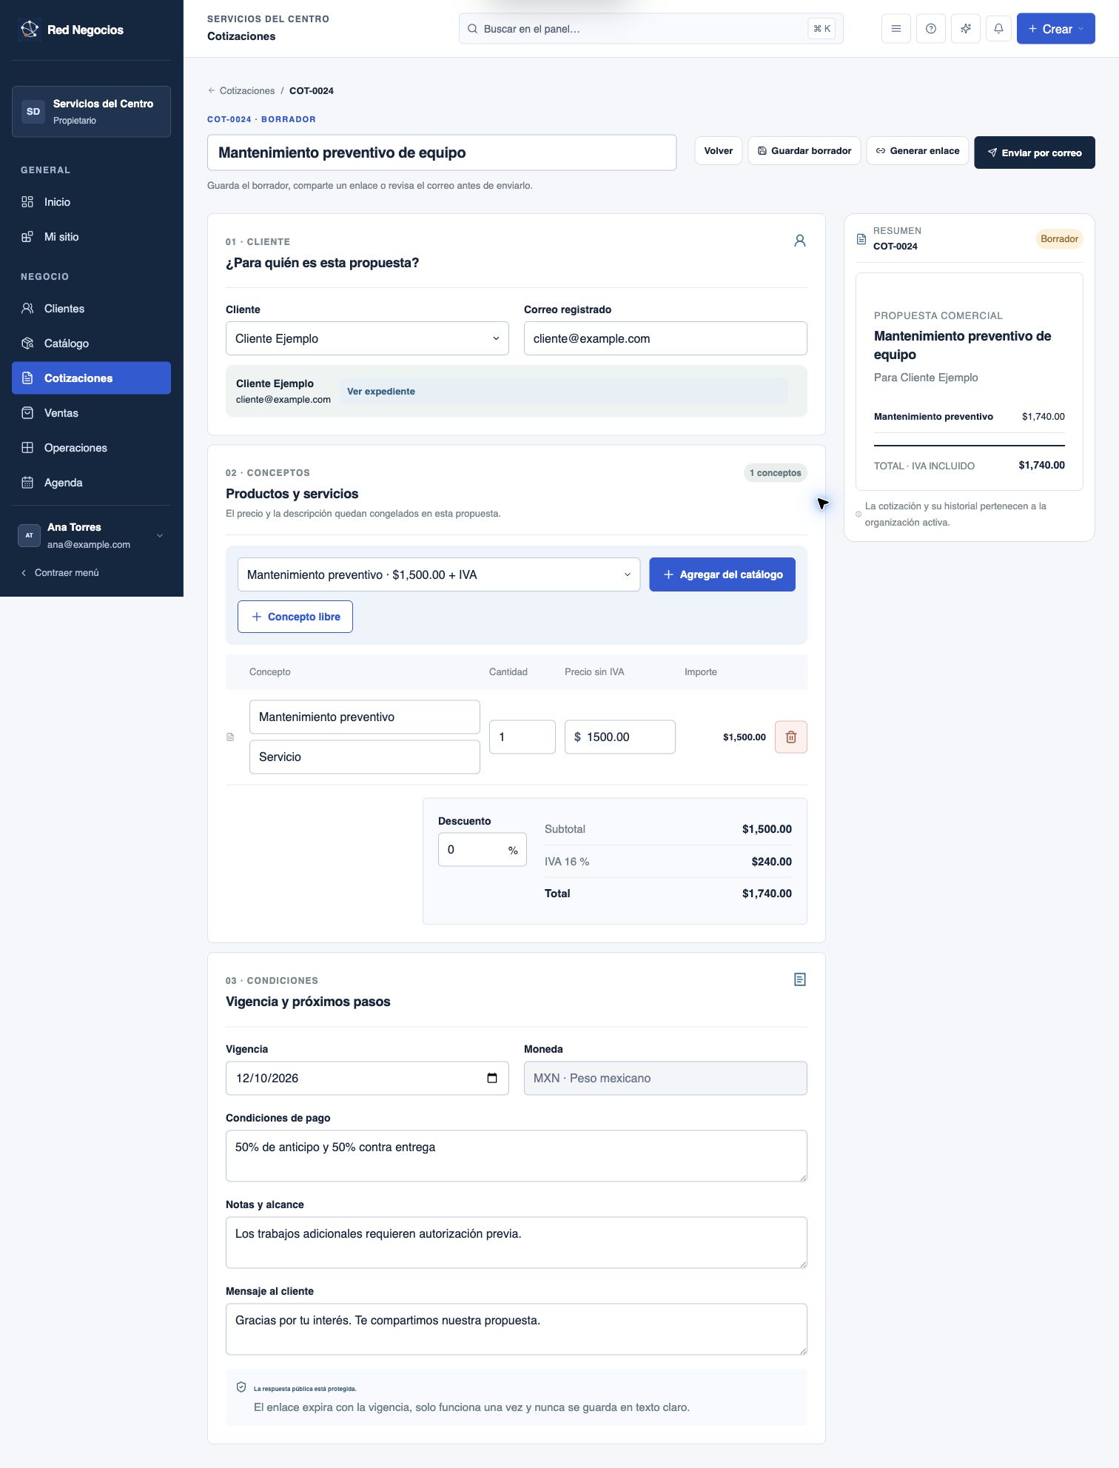Open Agenda in sidebar
This screenshot has height=1468, width=1119.
click(x=91, y=483)
